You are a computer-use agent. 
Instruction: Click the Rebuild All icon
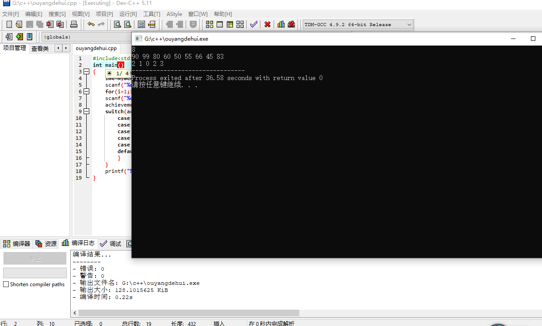coord(240,24)
